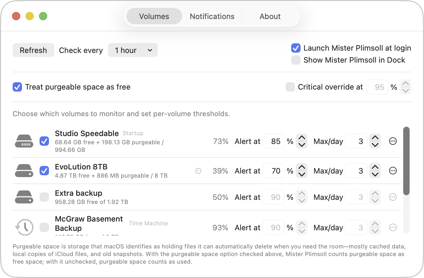Enable Critical override checkbox
424x278 pixels.
coord(290,87)
